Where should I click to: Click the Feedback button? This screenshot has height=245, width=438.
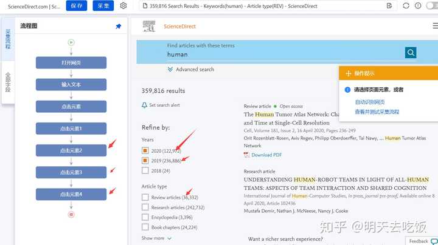point(422,241)
